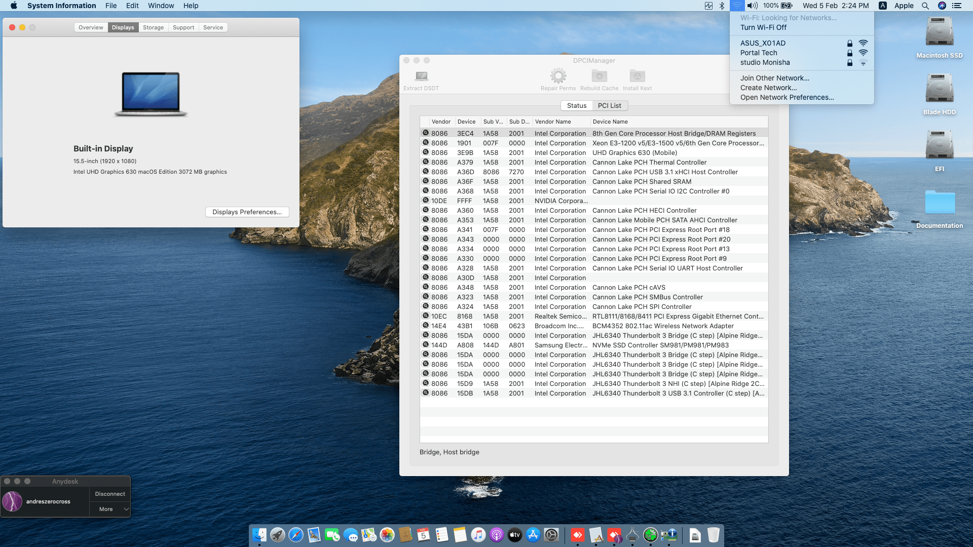This screenshot has height=547, width=973.
Task: Open the Storage tab in System Information
Action: click(153, 27)
